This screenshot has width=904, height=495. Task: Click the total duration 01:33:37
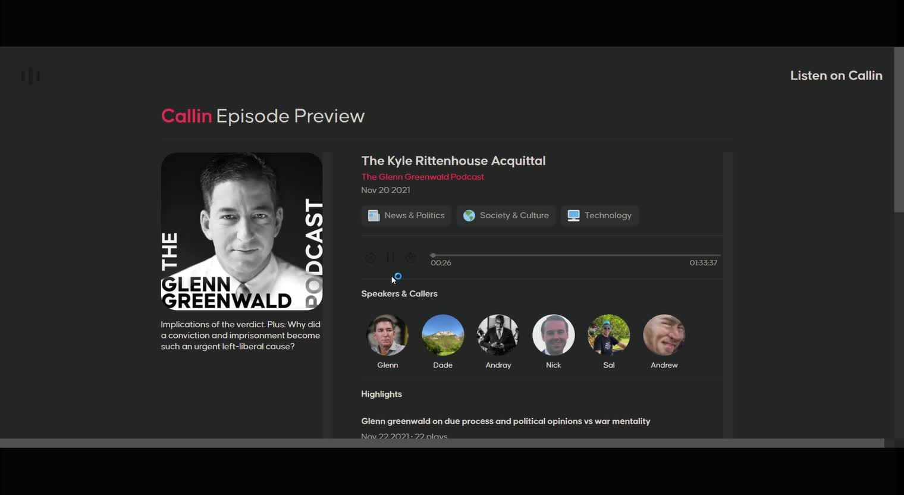pyautogui.click(x=703, y=263)
